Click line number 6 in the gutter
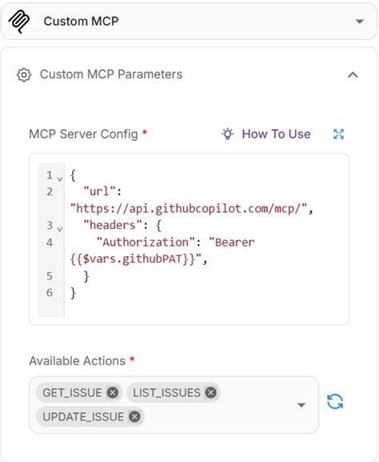Screen dimensions: 379x462 pyautogui.click(x=50, y=292)
